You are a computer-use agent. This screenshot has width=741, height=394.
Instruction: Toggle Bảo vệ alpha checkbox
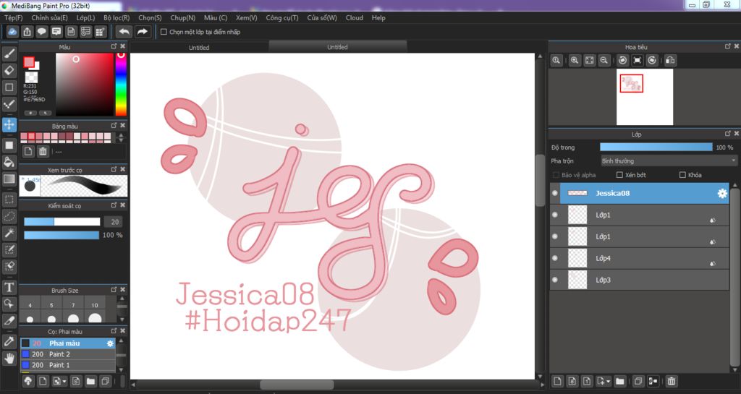tap(556, 175)
